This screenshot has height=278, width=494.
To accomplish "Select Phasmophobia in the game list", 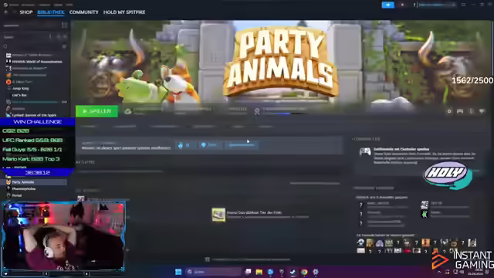I will [24, 188].
